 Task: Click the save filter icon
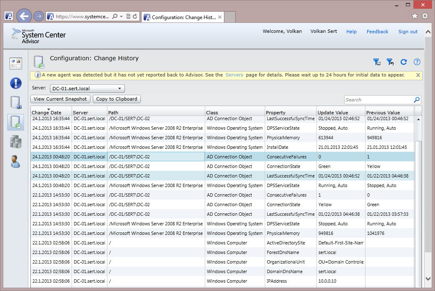coord(377,62)
